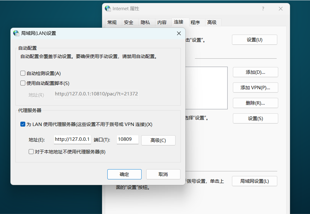Click the 取消 button in LAN settings
Screen dimensions: 310x214
(x=163, y=174)
